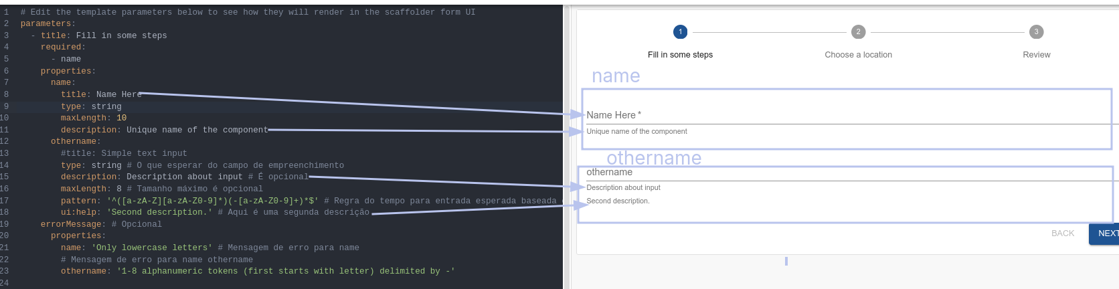The width and height of the screenshot is (1119, 289).
Task: Click the 'Unique name of the component' helper text
Action: pos(636,132)
